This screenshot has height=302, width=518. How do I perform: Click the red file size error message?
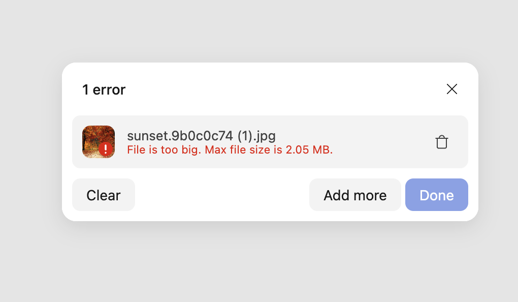pyautogui.click(x=230, y=149)
